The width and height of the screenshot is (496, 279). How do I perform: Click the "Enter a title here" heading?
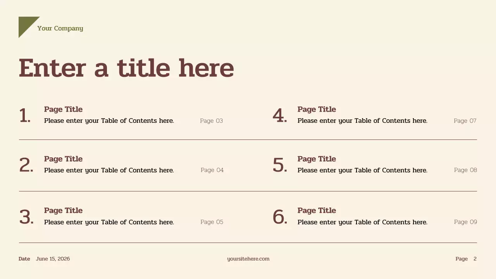pyautogui.click(x=126, y=68)
